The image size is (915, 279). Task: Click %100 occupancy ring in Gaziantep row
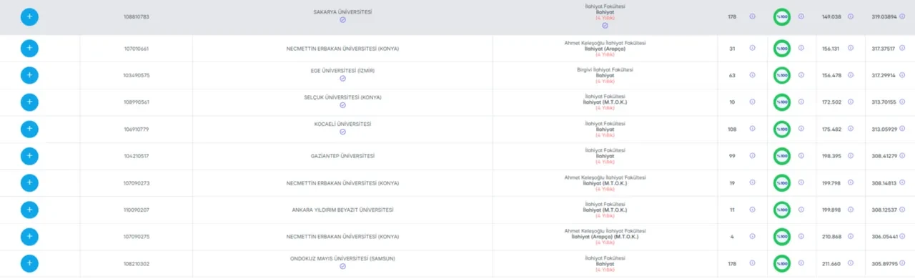[782, 156]
